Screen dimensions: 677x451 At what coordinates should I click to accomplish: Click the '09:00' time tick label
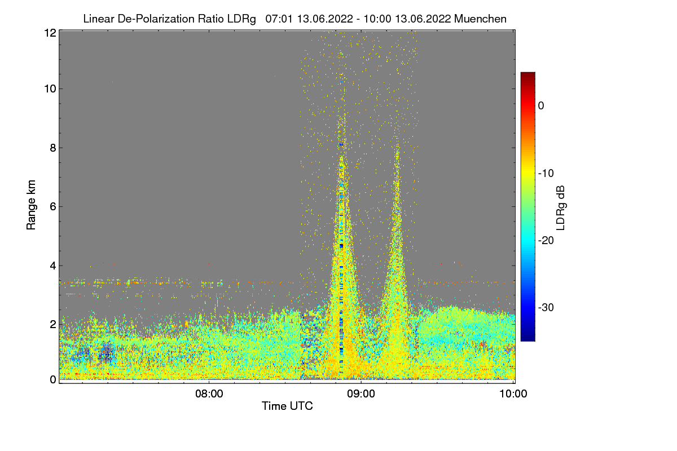361,394
